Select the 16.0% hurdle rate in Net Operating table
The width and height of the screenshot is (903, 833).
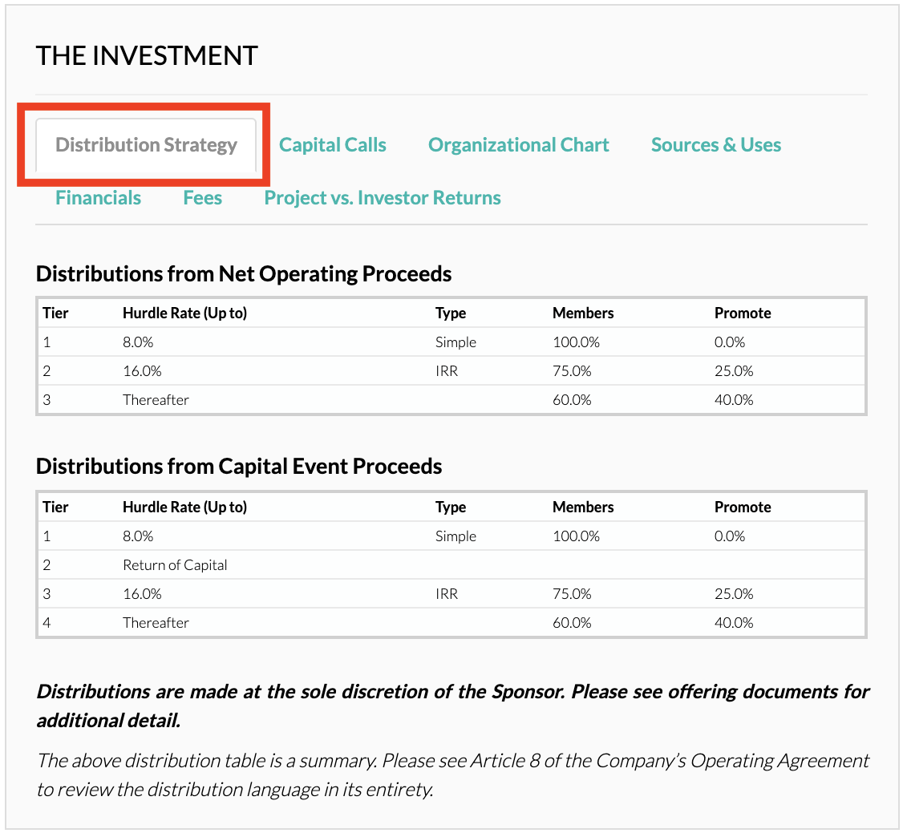142,371
